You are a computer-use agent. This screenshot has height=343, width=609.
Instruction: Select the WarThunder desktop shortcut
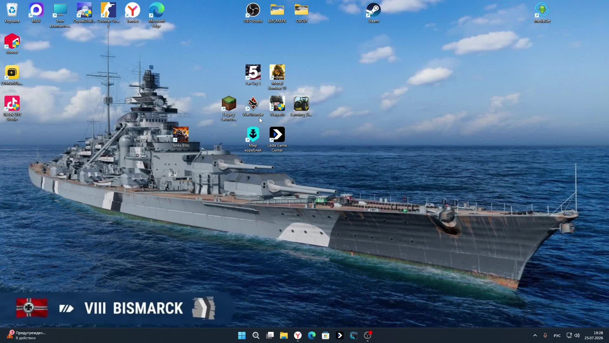[x=253, y=106]
